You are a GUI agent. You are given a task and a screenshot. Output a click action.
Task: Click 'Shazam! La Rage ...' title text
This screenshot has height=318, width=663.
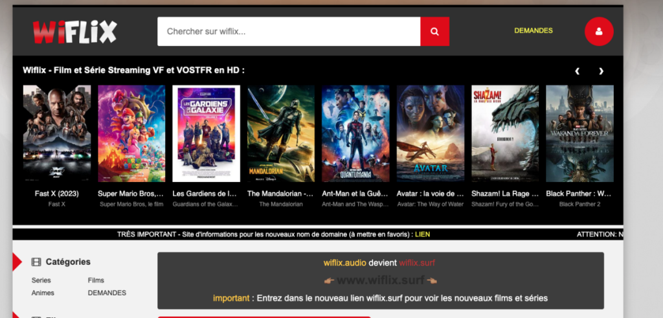(x=505, y=194)
